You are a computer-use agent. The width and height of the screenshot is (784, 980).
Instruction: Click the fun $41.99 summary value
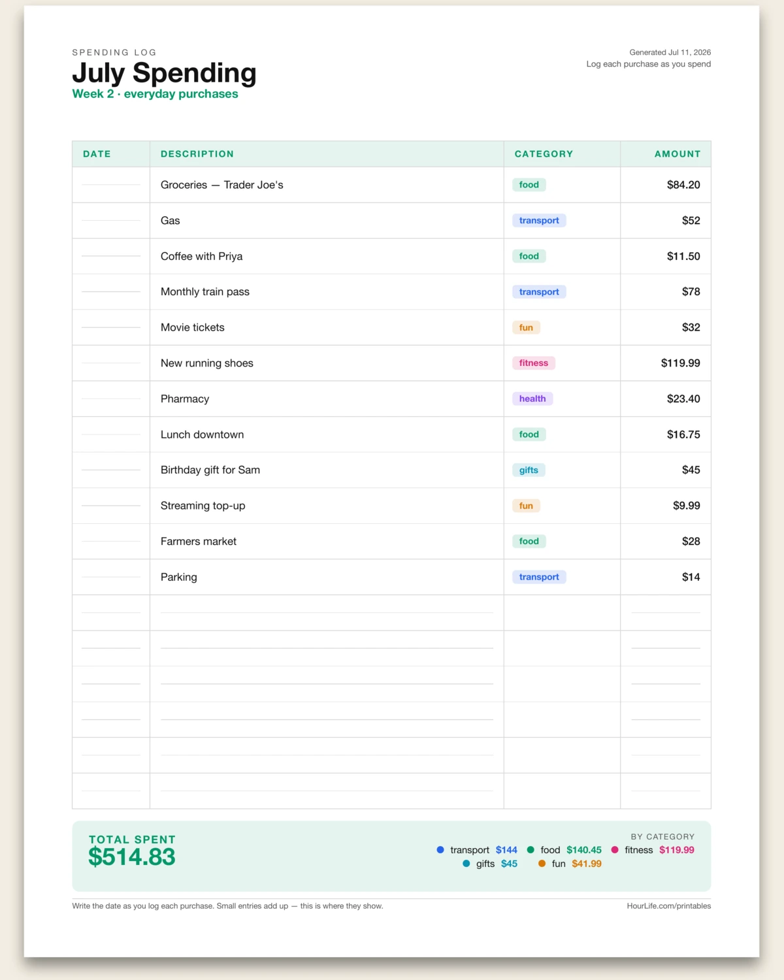587,864
